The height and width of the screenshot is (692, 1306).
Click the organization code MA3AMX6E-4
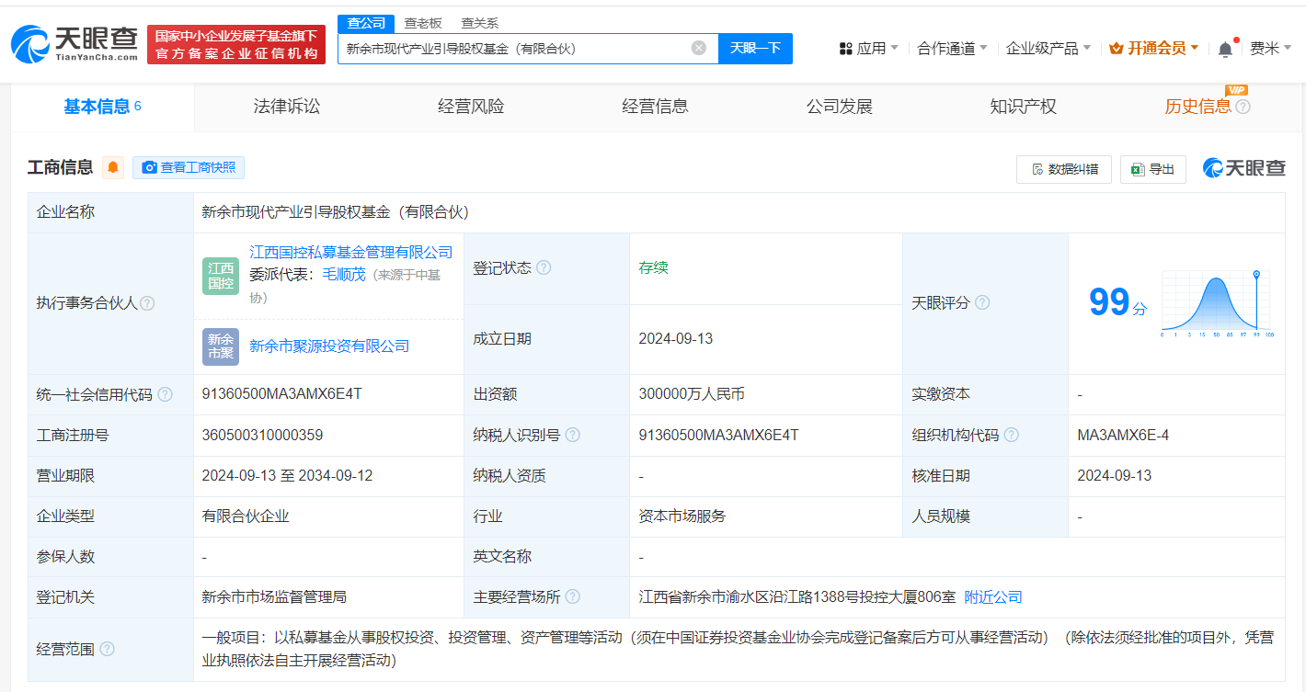coord(1123,435)
